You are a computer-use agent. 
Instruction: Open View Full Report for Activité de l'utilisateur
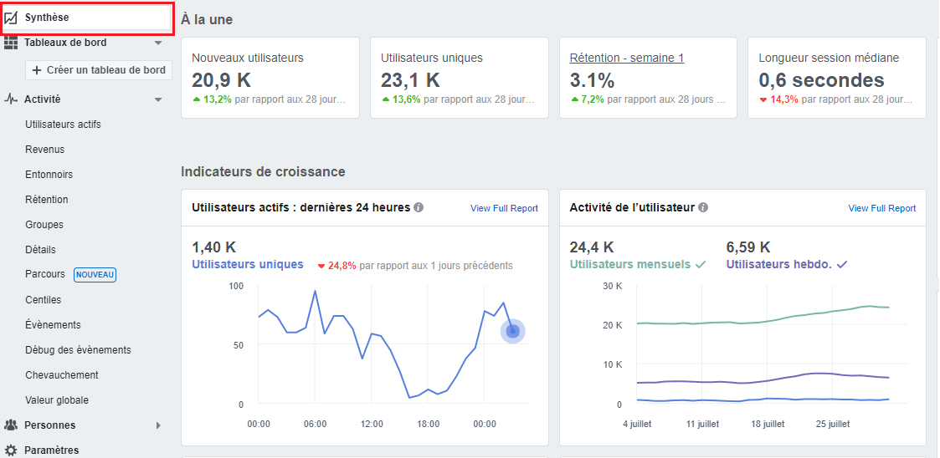click(882, 208)
